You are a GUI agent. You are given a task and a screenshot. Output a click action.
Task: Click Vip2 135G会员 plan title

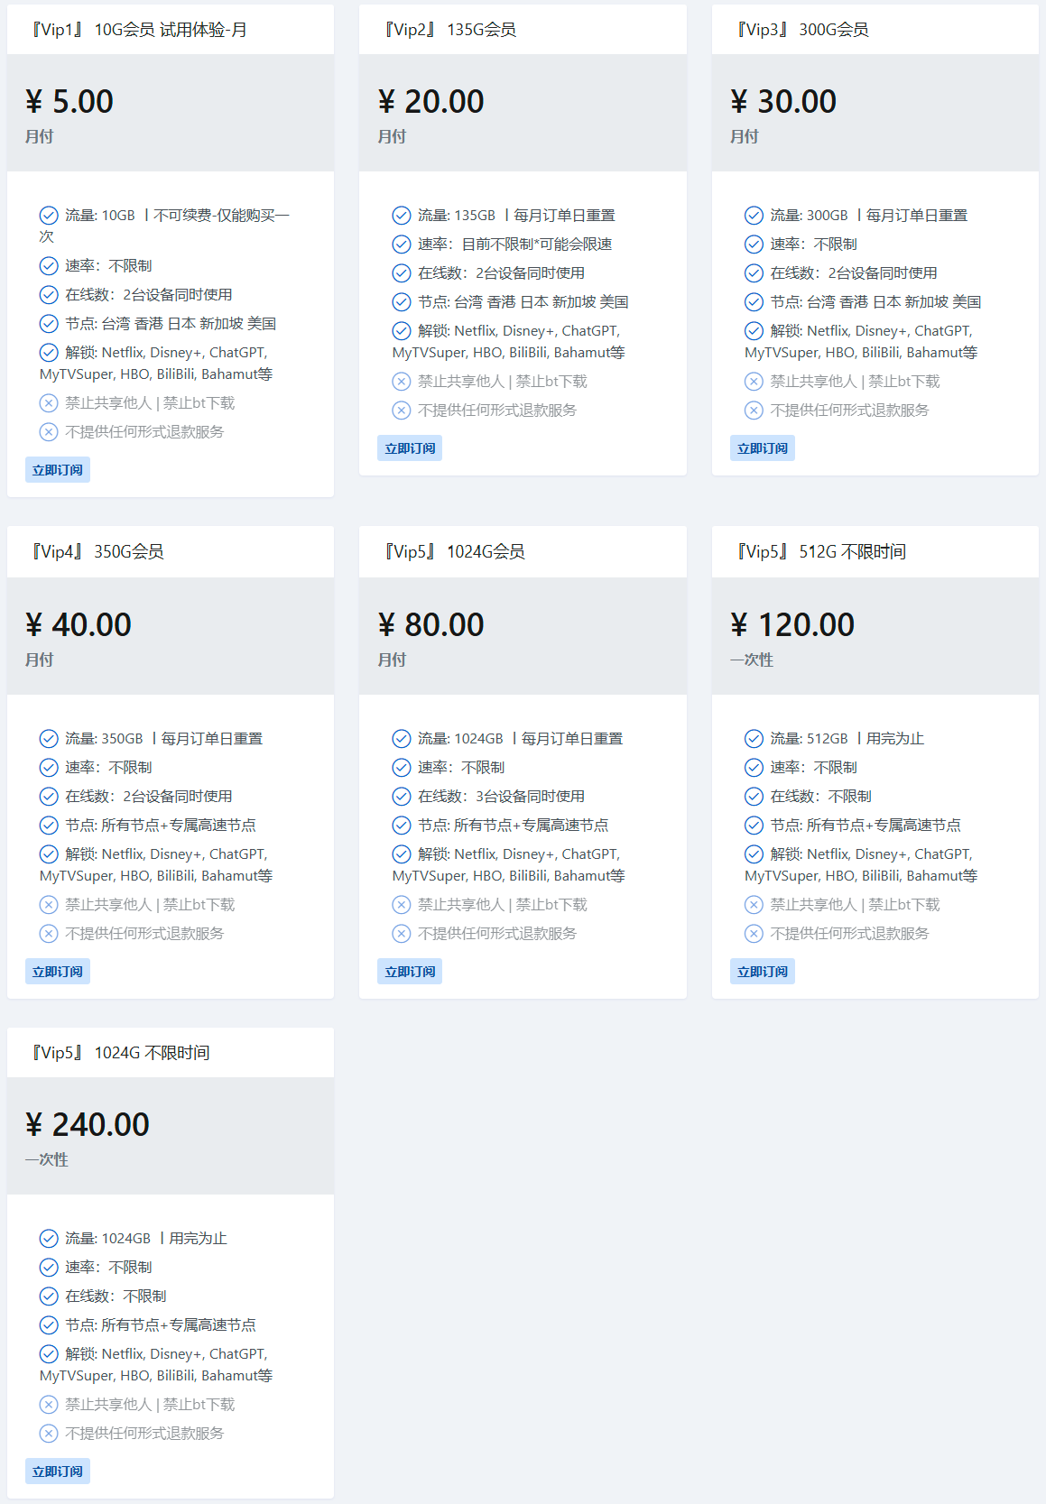pyautogui.click(x=450, y=30)
